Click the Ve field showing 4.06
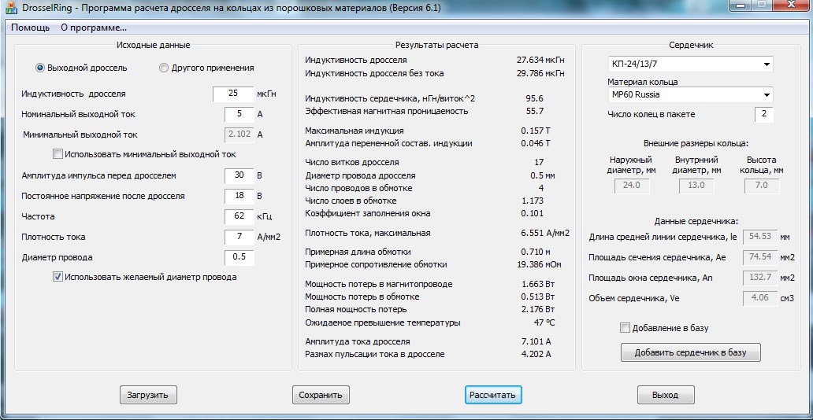 (761, 298)
